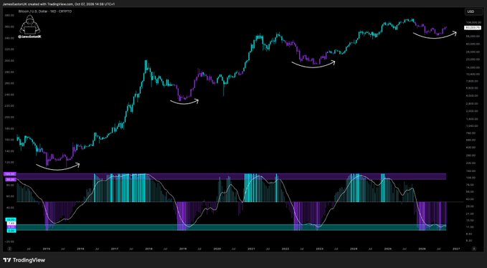Click the 'JamesEastonUK created with TradingView.com' header text

[x=38, y=4]
